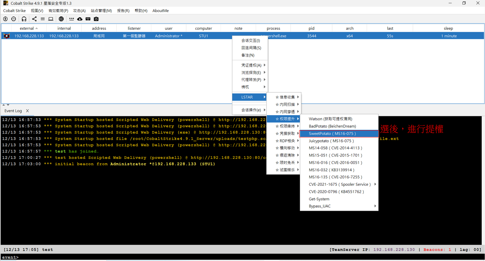485x261 pixels.
Task: Select MS16-135 ( CVE-2016-7255 )
Action: [339, 177]
